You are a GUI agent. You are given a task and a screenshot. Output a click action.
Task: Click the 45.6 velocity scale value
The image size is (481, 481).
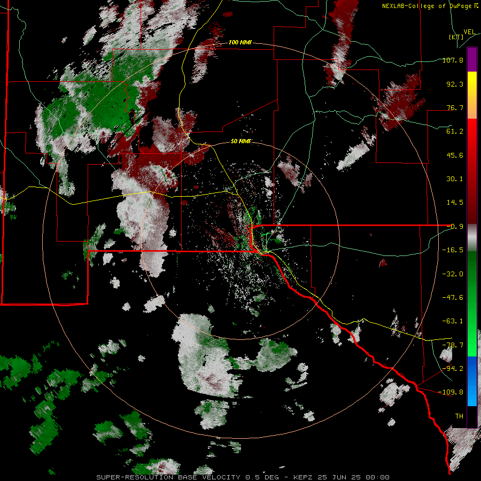455,155
